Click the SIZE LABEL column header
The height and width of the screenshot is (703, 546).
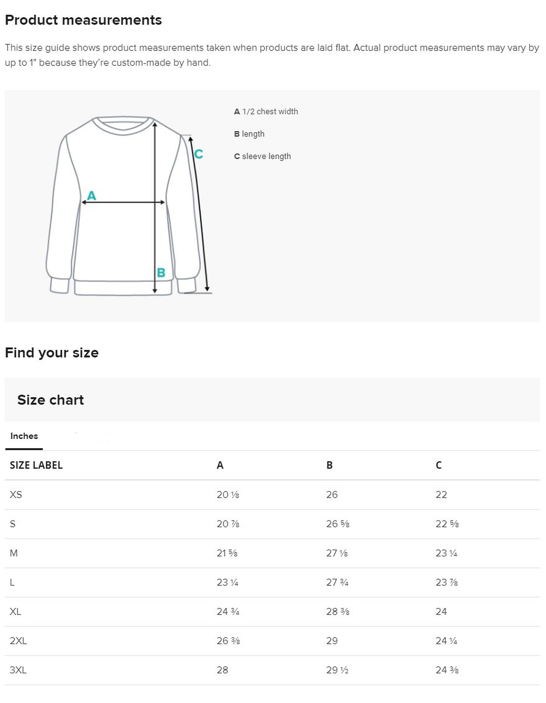36,466
